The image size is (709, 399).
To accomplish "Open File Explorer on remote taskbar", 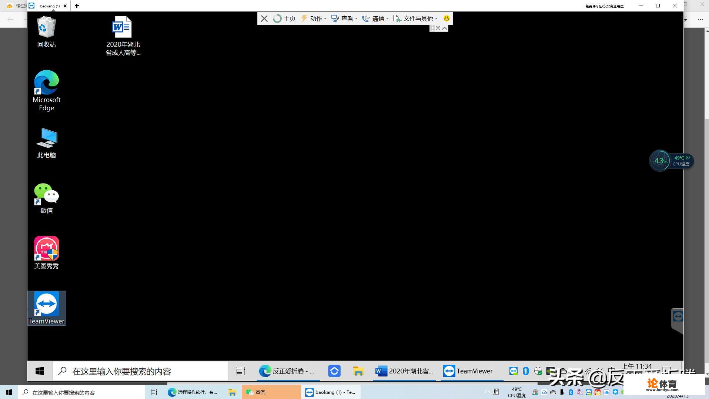I will pyautogui.click(x=358, y=371).
